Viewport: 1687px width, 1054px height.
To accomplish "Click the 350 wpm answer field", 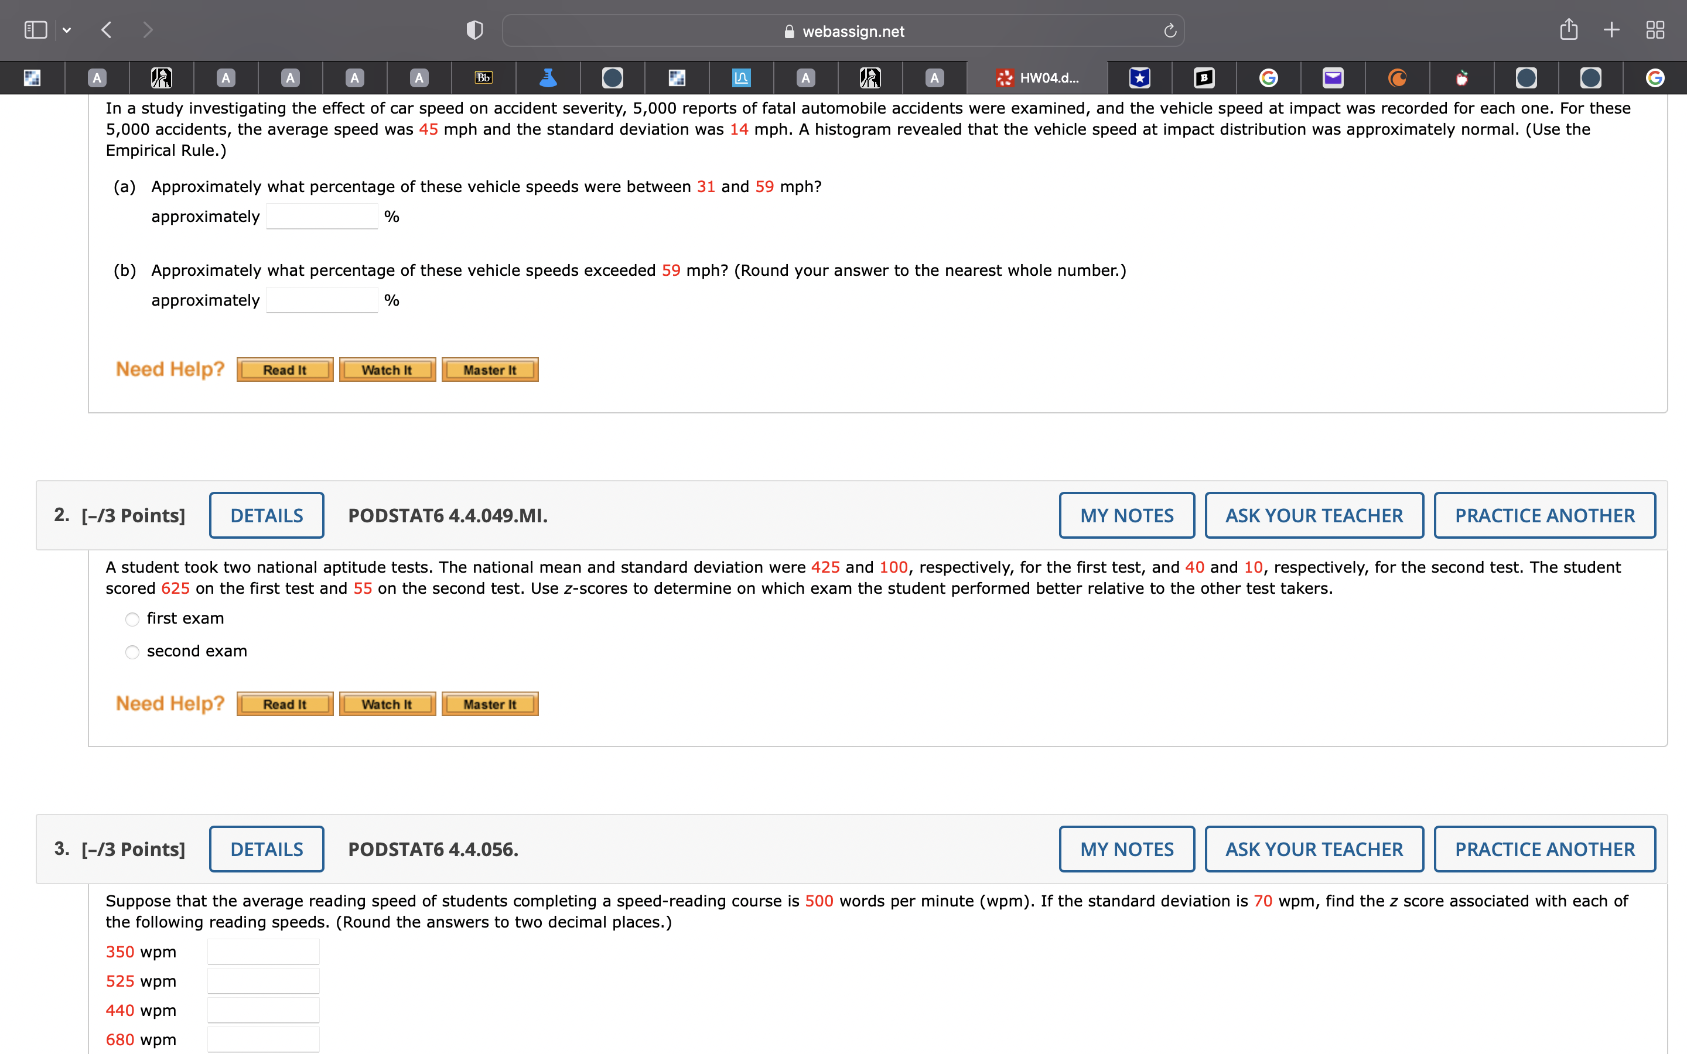I will (263, 950).
